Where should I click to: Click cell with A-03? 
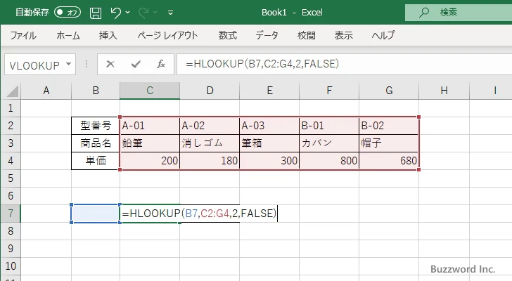(x=269, y=126)
